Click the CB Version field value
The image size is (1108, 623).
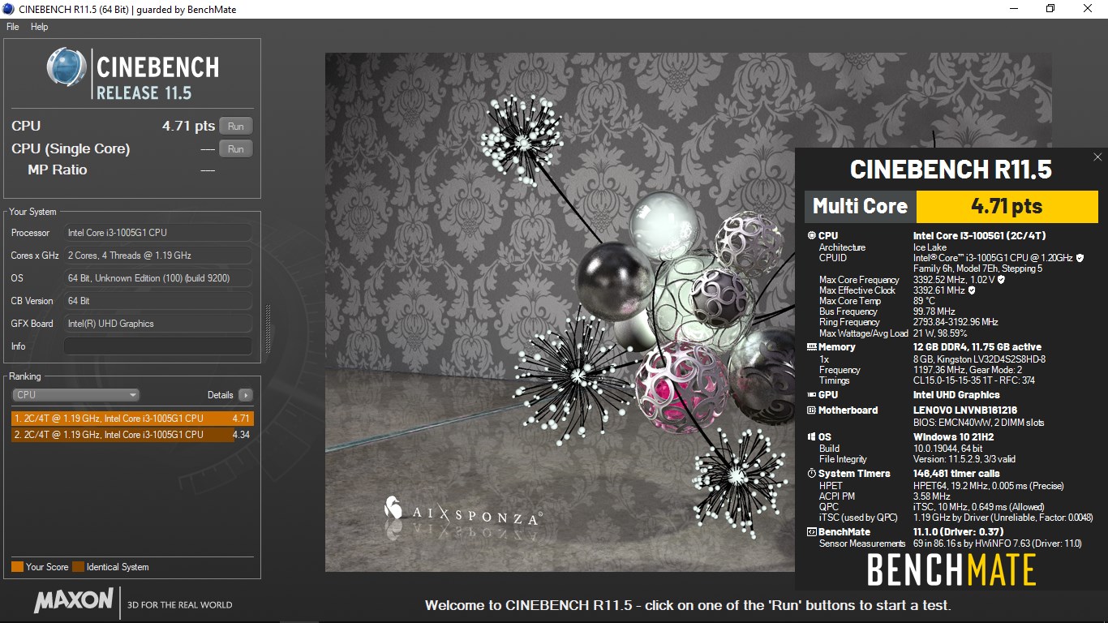(x=157, y=301)
